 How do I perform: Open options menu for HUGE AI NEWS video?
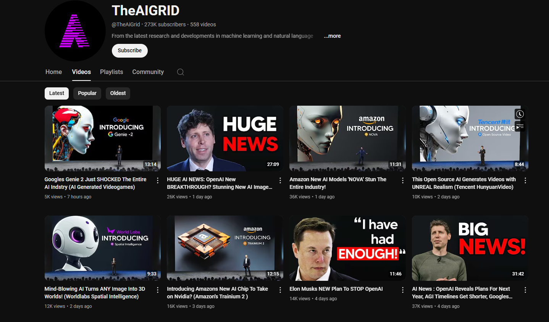(x=280, y=180)
